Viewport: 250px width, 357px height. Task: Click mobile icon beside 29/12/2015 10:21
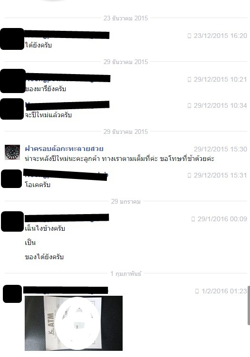pos(189,79)
